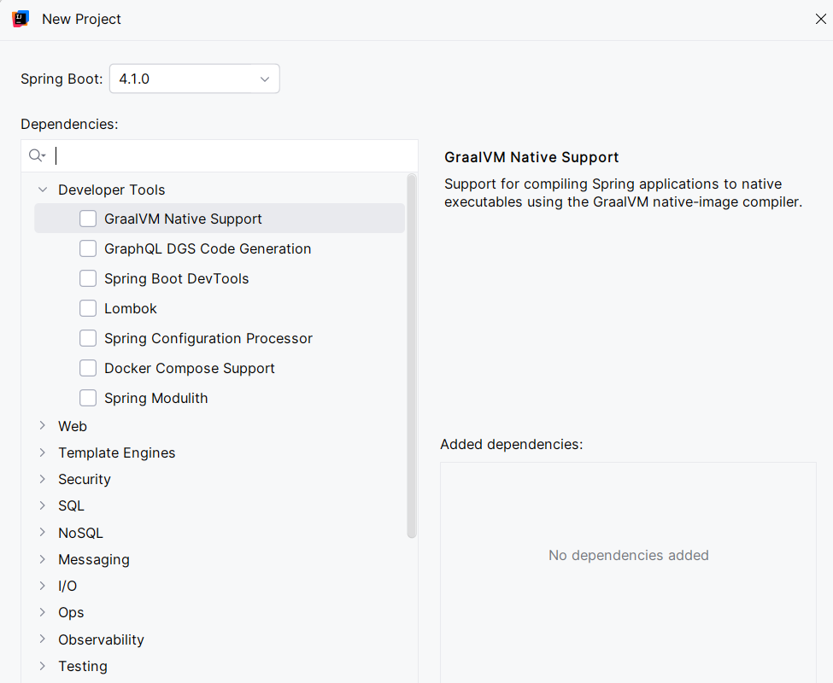The width and height of the screenshot is (833, 683).
Task: Click the dependencies list vertical scrollbar
Action: point(412,355)
